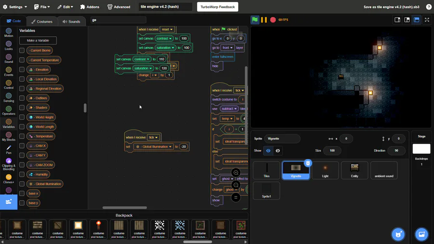The height and width of the screenshot is (244, 434).
Task: Open TurboWarp Feedback button
Action: 217,7
